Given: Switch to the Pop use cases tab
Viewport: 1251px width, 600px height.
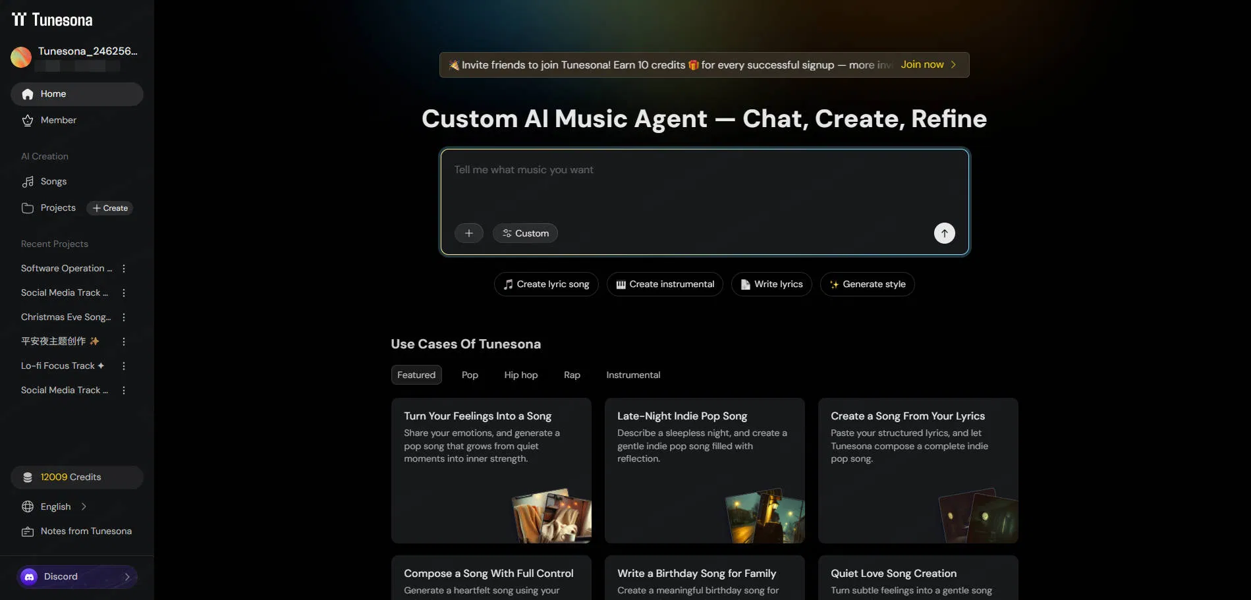Looking at the screenshot, I should coord(470,374).
